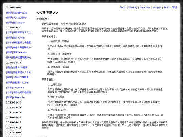The height and width of the screenshot is (137, 183).
Task: Open the [技術] post in the sidebar
Action: [x=19, y=58]
